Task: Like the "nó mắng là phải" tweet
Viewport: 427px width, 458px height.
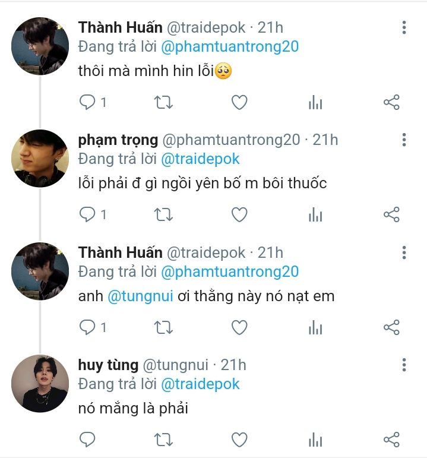Action: (239, 440)
